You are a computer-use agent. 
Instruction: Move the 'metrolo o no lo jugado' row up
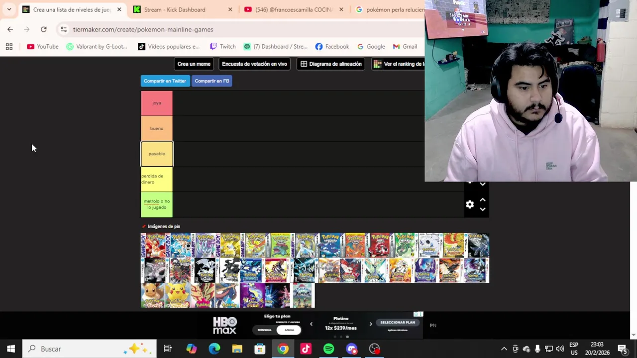click(482, 200)
